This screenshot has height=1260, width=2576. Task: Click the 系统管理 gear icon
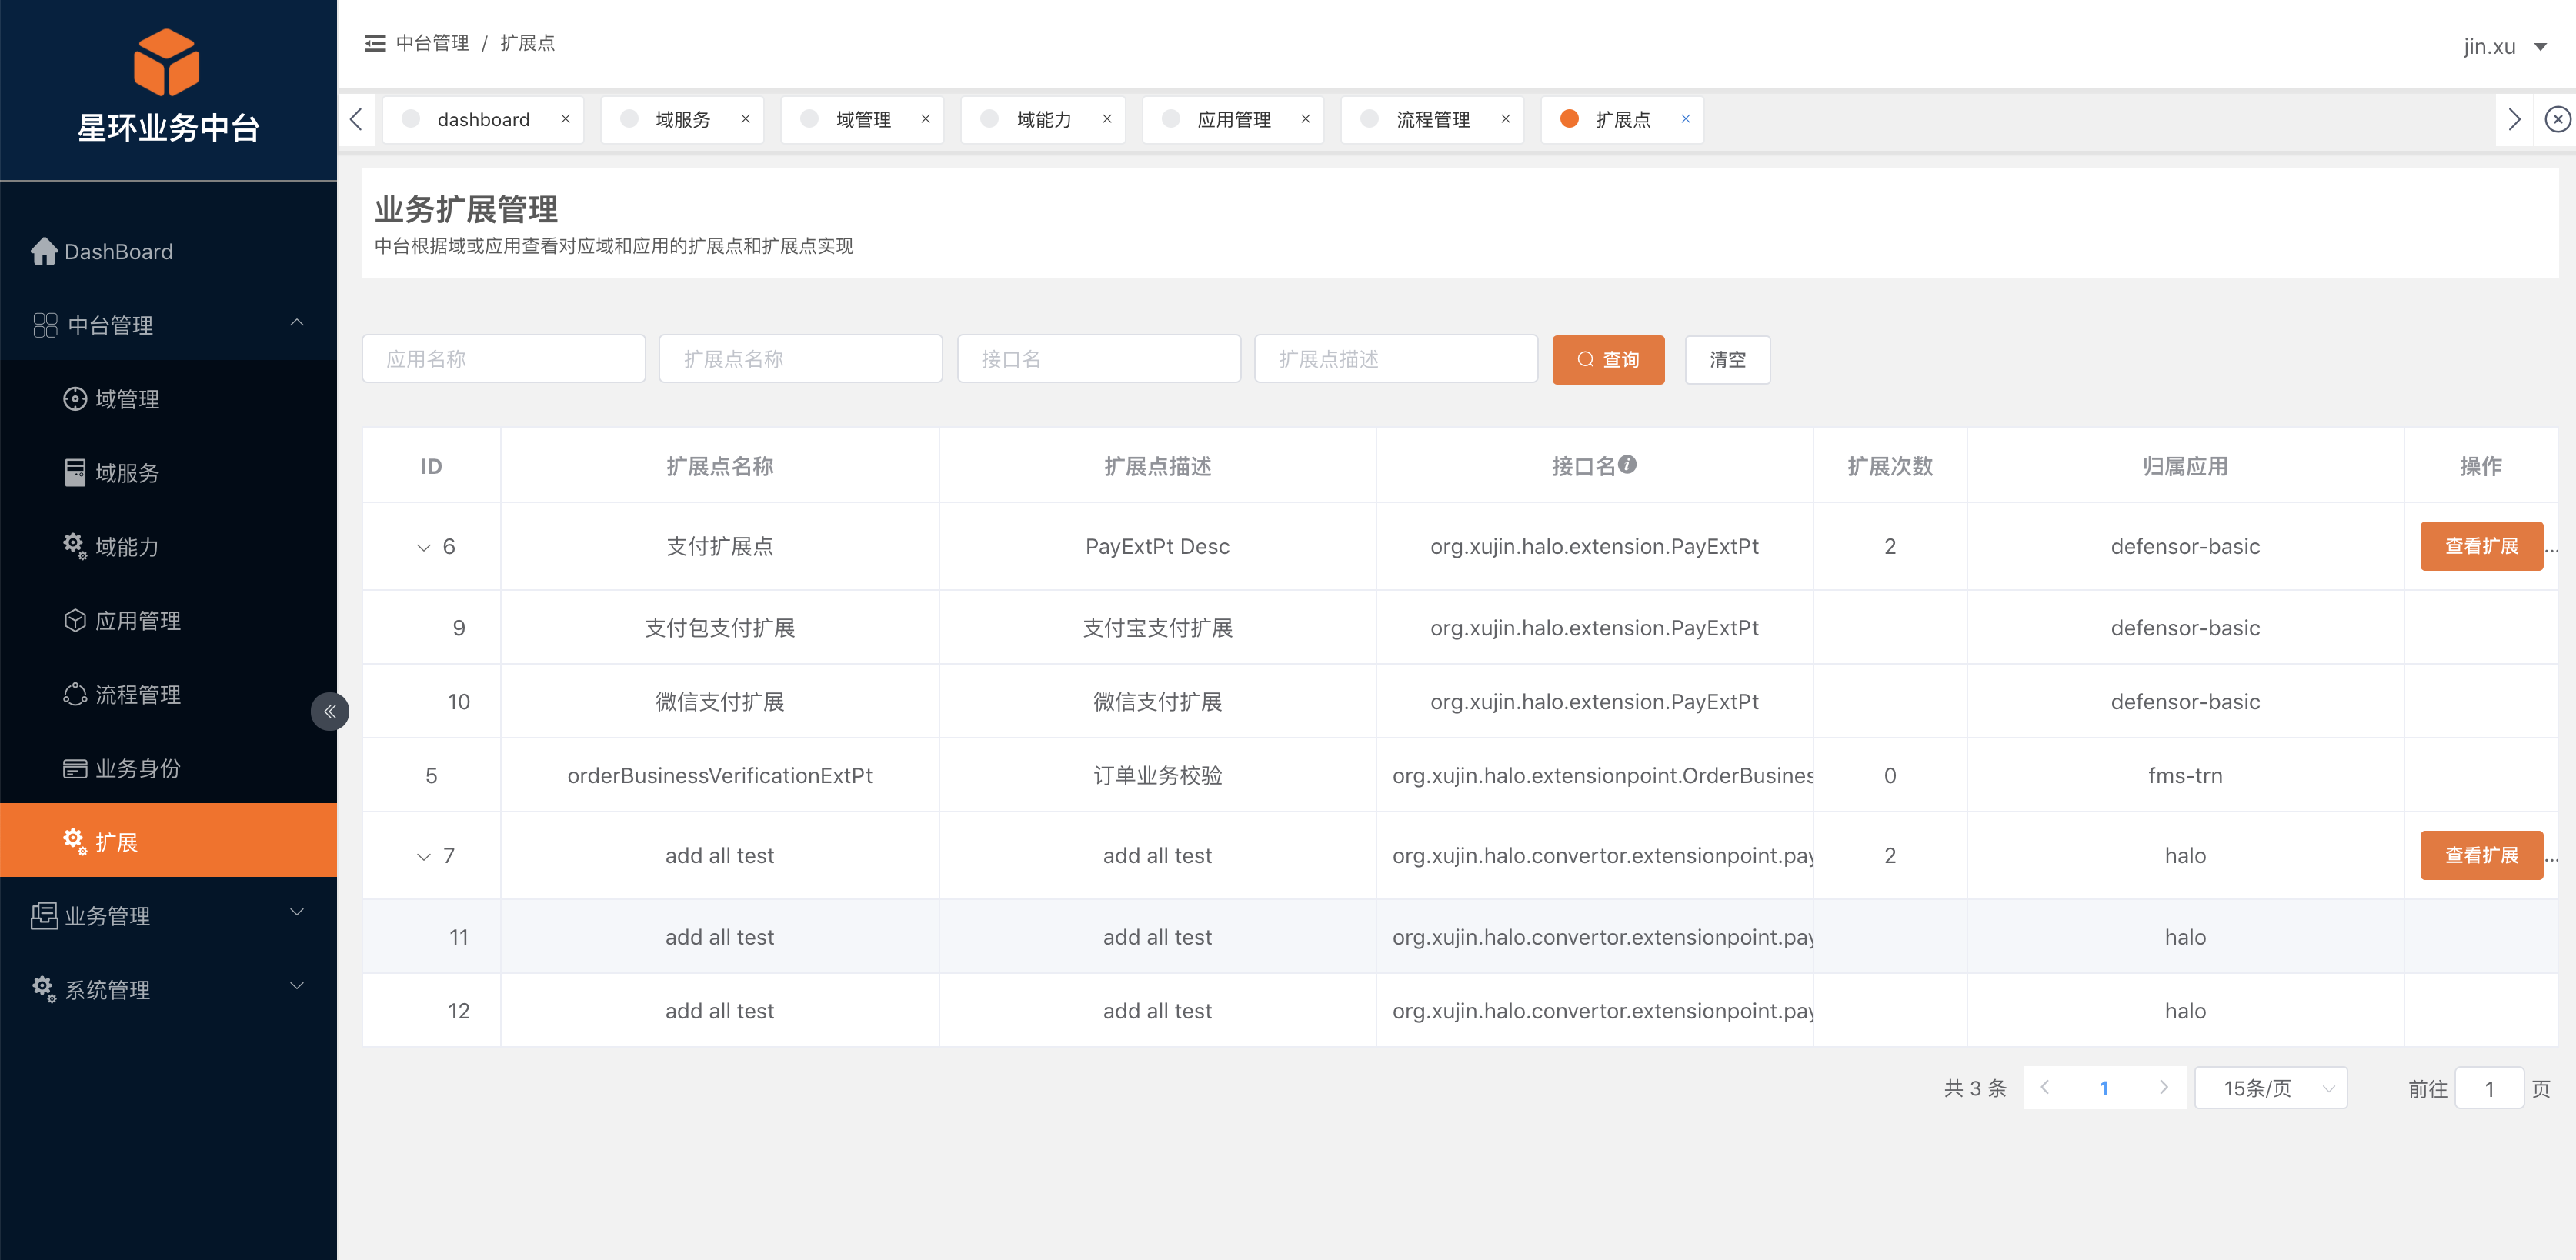tap(44, 989)
